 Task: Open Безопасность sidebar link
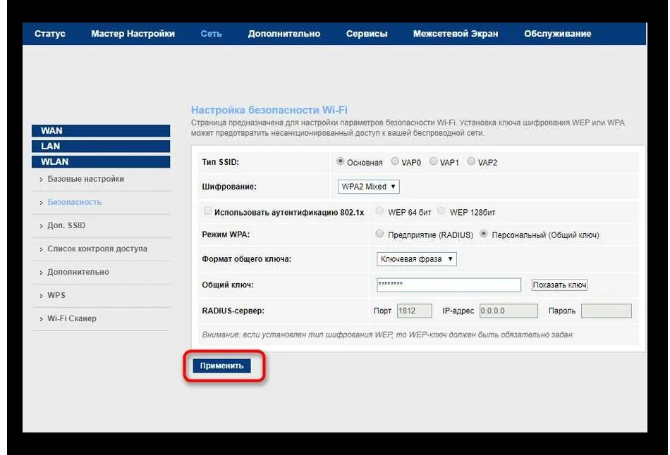(x=74, y=202)
